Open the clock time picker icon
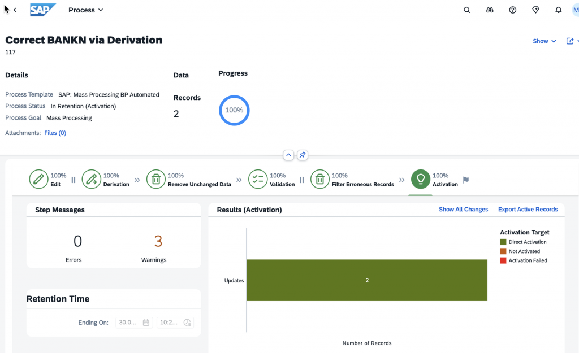The width and height of the screenshot is (579, 353). [187, 323]
